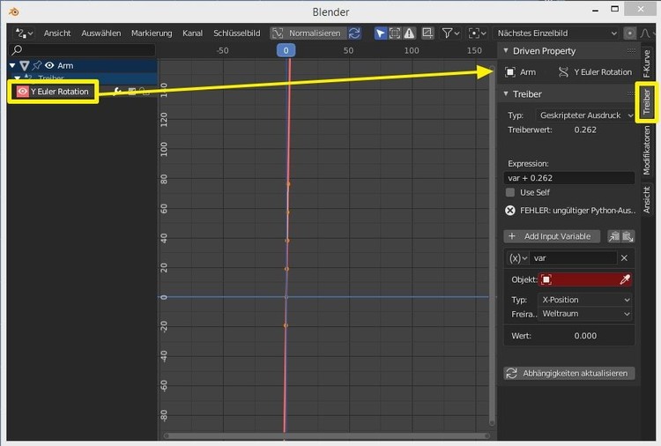This screenshot has width=661, height=446.
Task: Click the filter funnel icon in header
Action: pyautogui.click(x=449, y=33)
